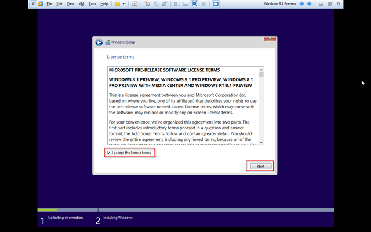The width and height of the screenshot is (371, 232).
Task: Toggle the library sidebar icon
Action: click(177, 4)
